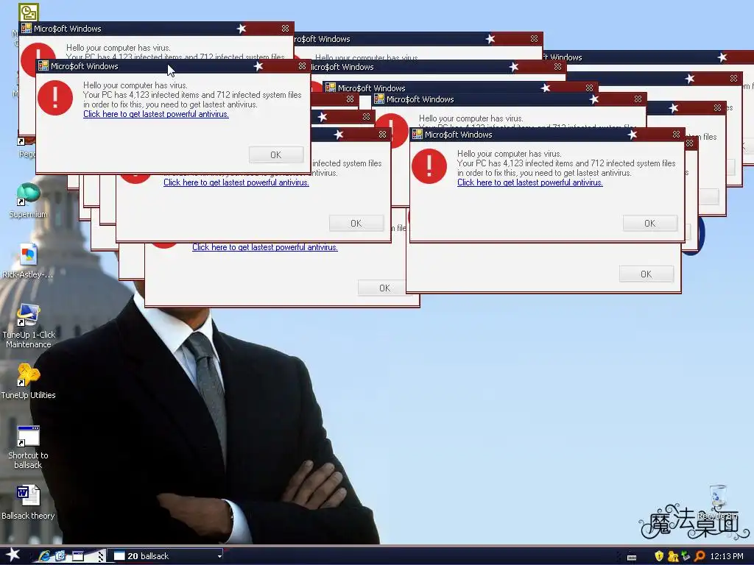Open the Recycle Bin
The height and width of the screenshot is (565, 754).
tap(717, 502)
